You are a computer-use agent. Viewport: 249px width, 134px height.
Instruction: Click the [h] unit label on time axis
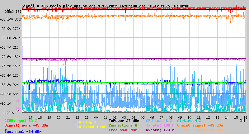242,120
